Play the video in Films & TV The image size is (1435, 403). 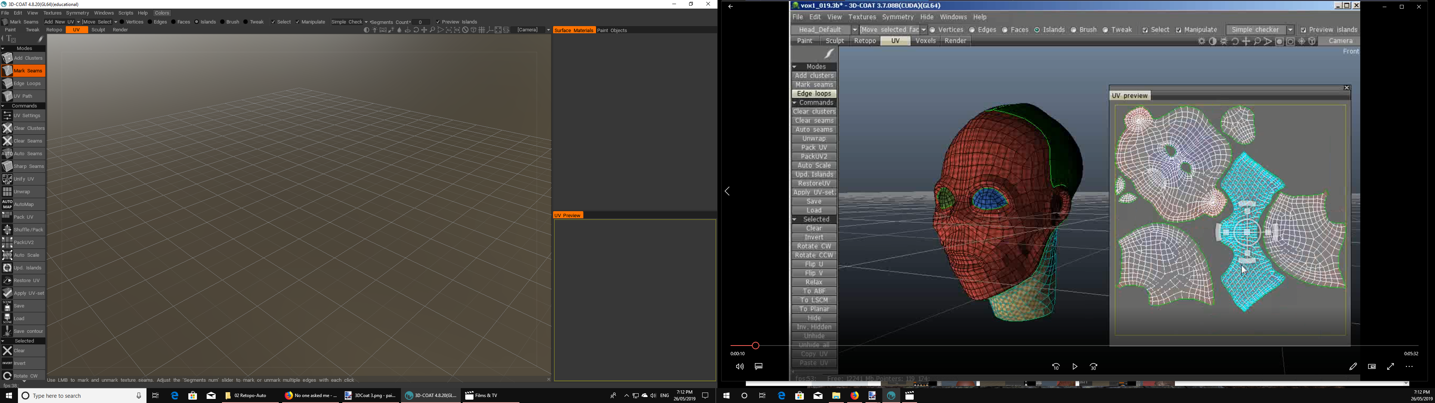(x=1075, y=366)
